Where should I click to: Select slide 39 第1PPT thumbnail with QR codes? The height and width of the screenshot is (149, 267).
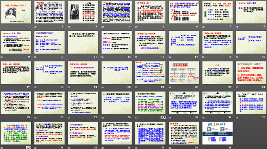[x=218, y=133]
